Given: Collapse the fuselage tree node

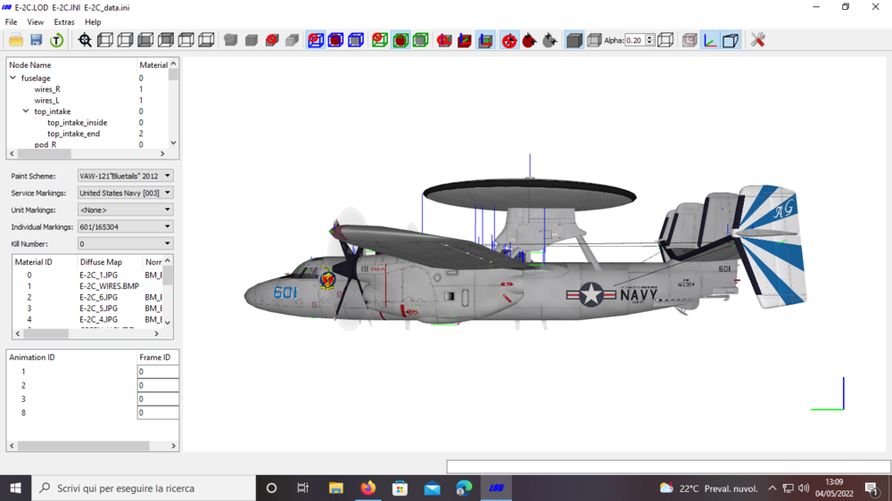Looking at the screenshot, I should click(13, 78).
